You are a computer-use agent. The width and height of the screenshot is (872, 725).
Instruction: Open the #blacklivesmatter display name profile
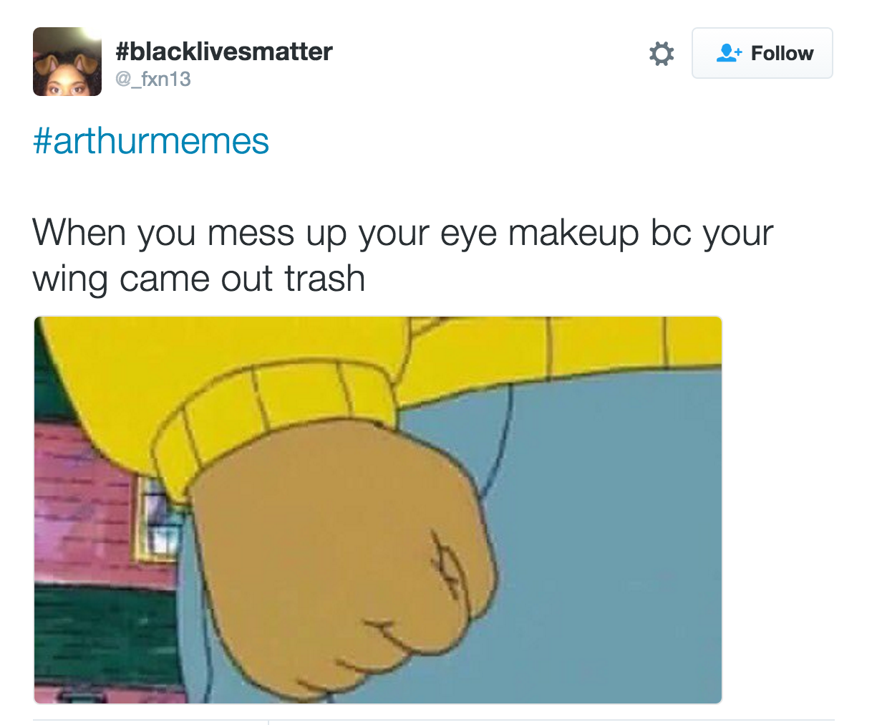[224, 52]
